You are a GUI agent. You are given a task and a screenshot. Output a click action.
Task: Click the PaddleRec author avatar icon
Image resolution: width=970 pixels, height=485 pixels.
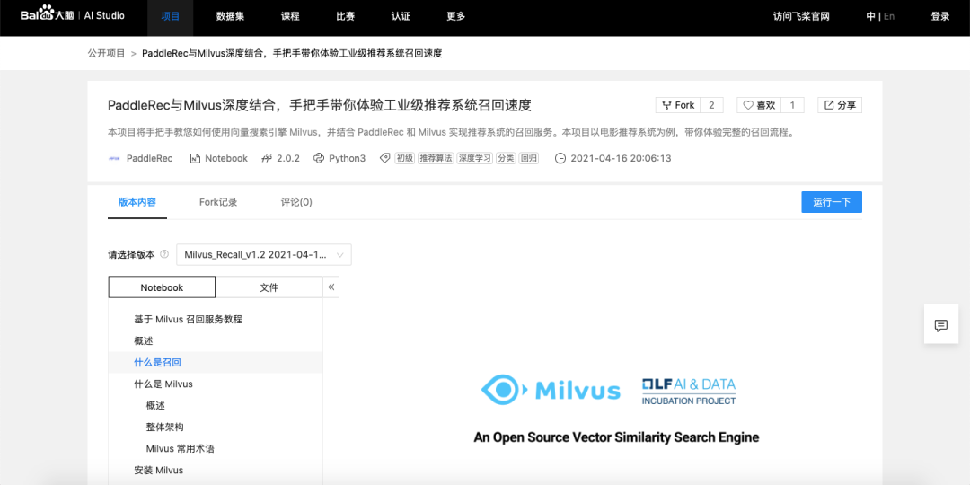[x=114, y=158]
